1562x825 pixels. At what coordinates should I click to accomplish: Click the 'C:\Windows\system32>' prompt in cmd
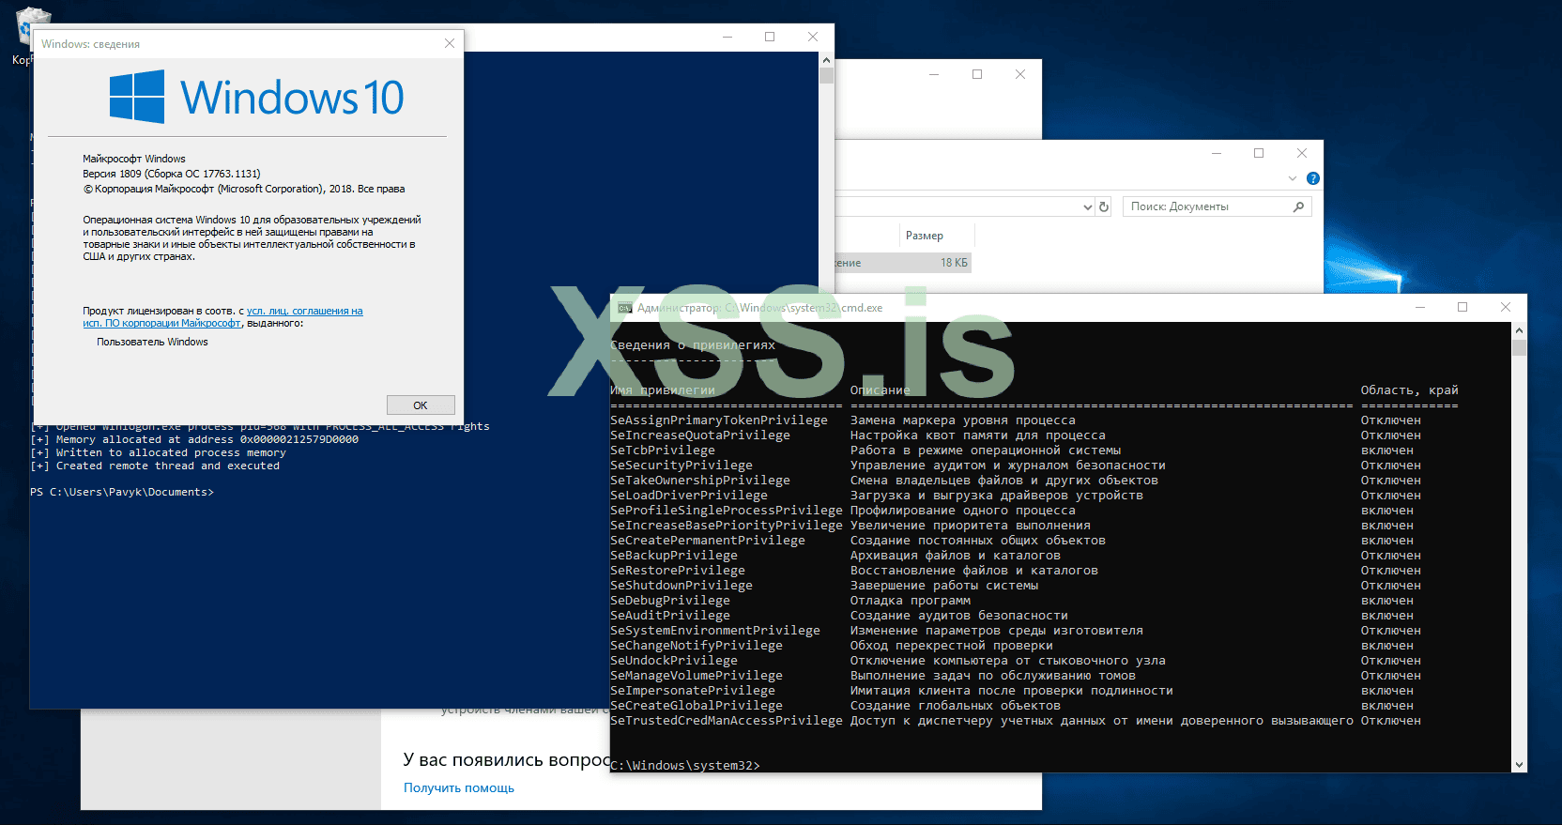coord(685,766)
